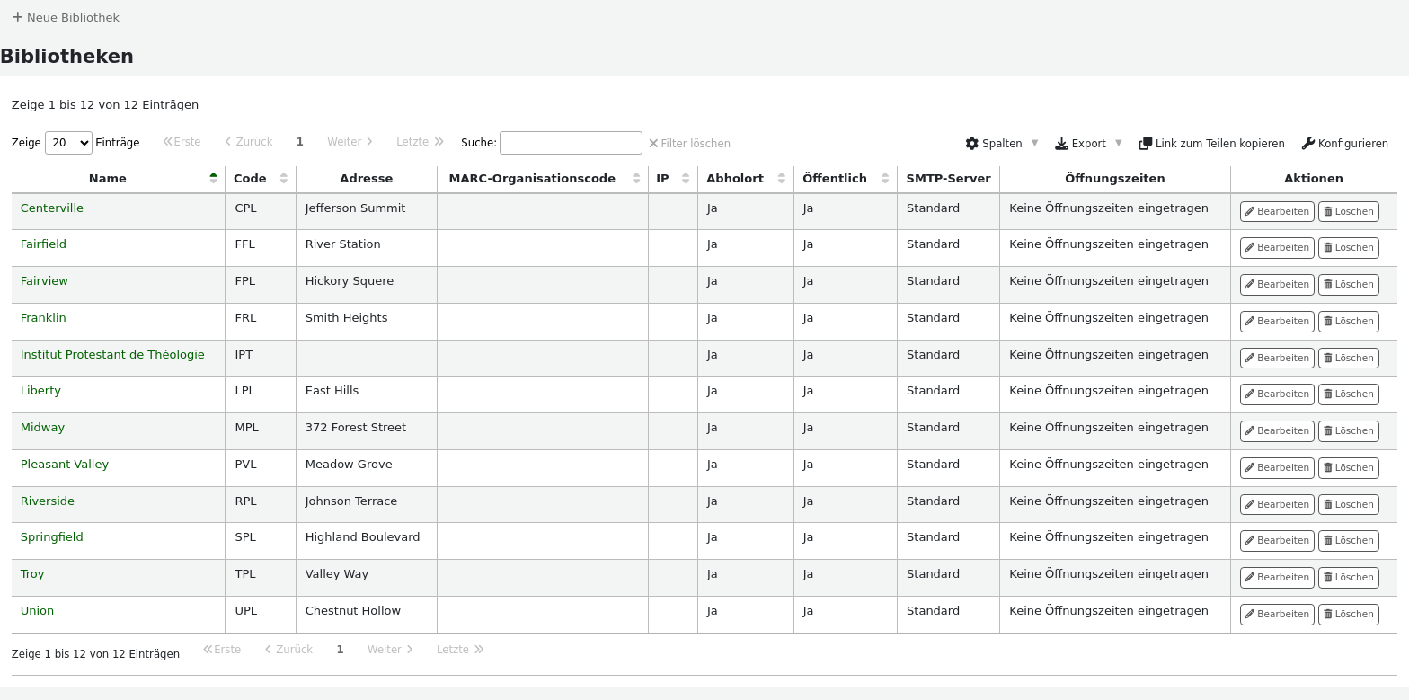This screenshot has width=1409, height=700.
Task: Sort table by Abholort column
Action: coord(746,178)
